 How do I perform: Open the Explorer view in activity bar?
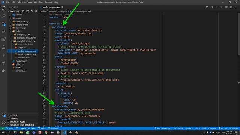[x=3, y=8]
